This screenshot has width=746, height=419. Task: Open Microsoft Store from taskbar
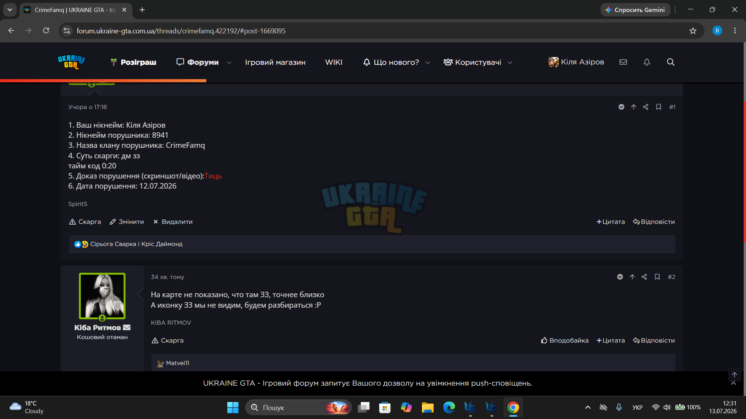pyautogui.click(x=385, y=407)
